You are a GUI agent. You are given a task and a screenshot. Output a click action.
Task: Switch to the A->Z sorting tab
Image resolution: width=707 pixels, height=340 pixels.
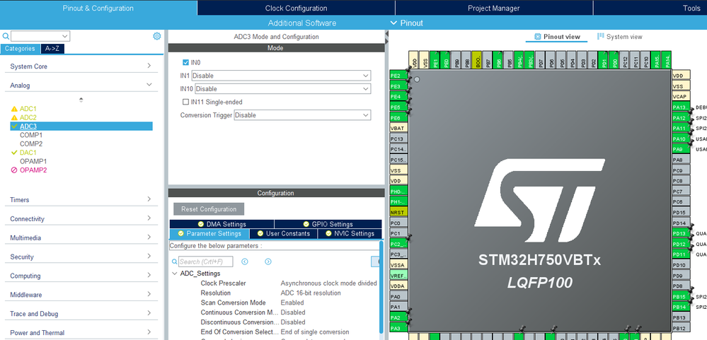pos(52,49)
